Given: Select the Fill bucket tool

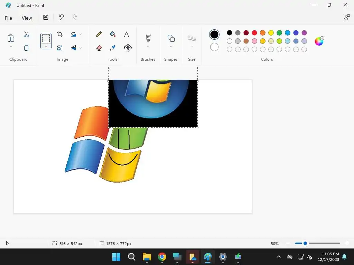Looking at the screenshot, I should [113, 34].
